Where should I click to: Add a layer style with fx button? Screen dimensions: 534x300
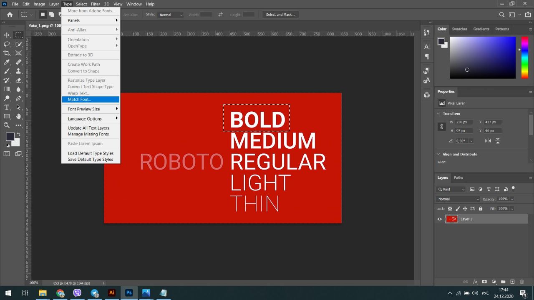tap(475, 282)
